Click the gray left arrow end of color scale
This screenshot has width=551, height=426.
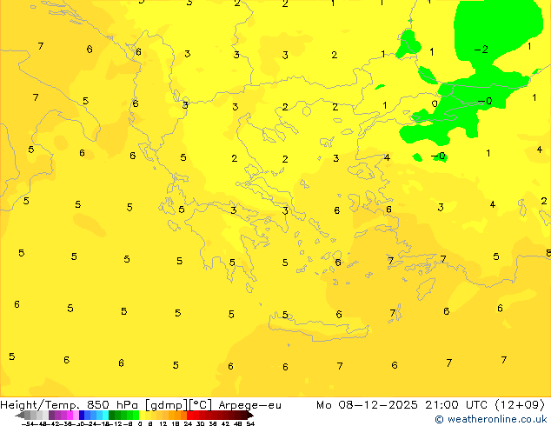click(19, 416)
